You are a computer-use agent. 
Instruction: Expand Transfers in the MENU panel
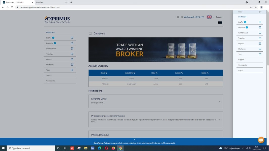pyautogui.click(x=260, y=38)
